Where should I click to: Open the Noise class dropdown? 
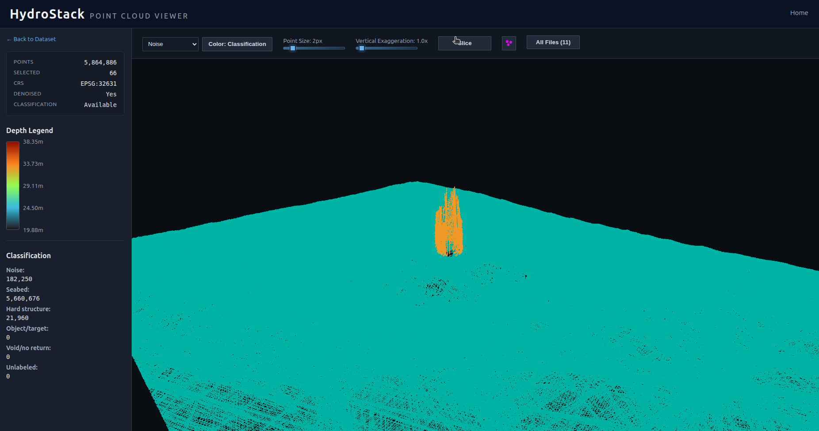click(170, 44)
